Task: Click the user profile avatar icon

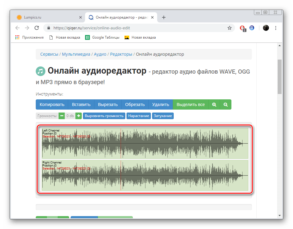Action: pyautogui.click(x=266, y=28)
